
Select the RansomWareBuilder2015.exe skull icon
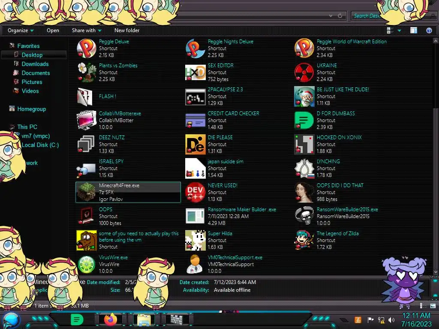[304, 216]
